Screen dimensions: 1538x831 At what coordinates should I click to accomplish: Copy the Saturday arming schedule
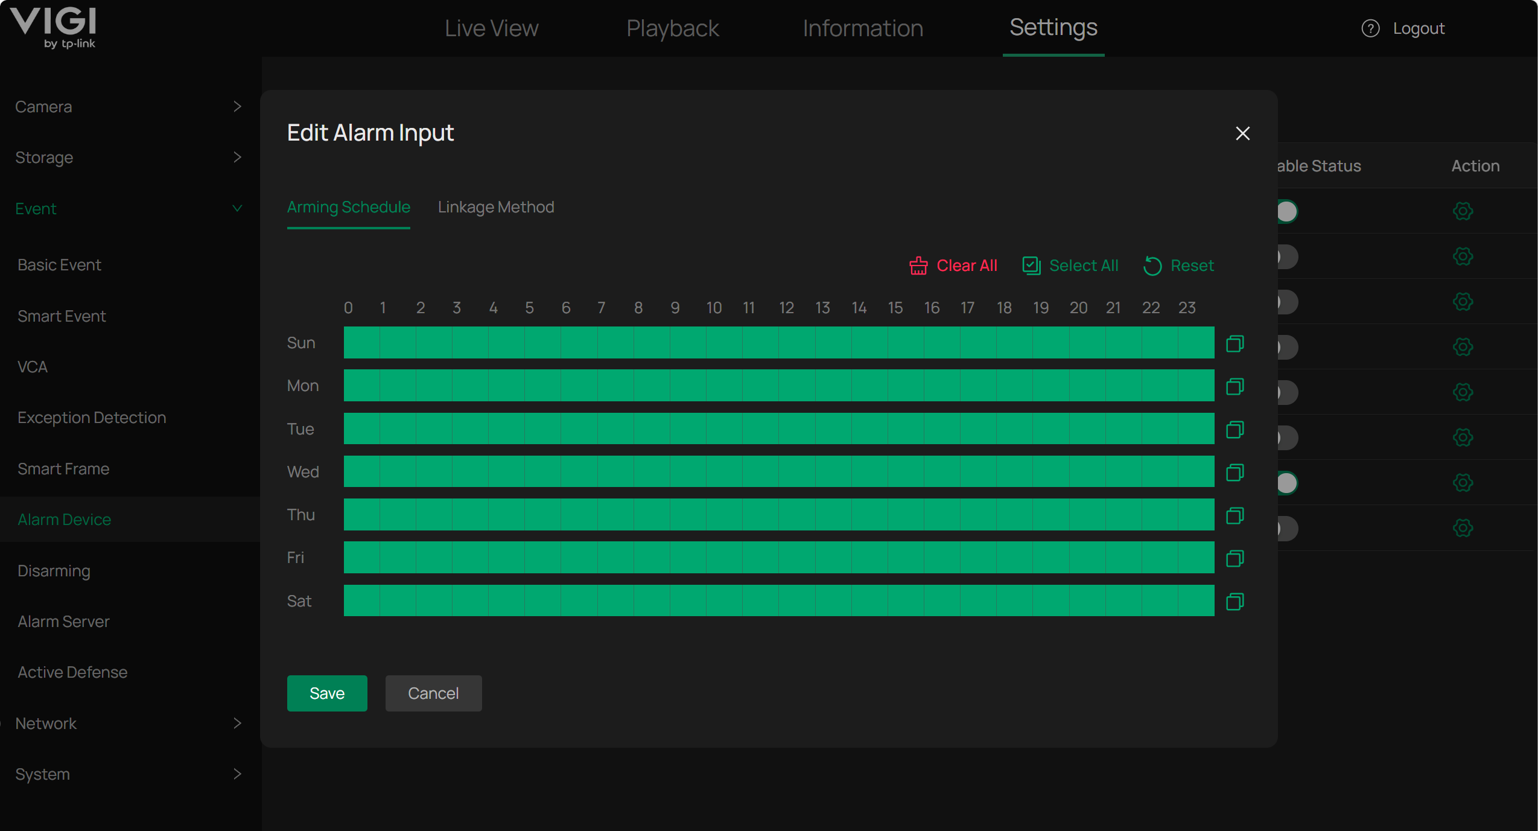coord(1234,601)
